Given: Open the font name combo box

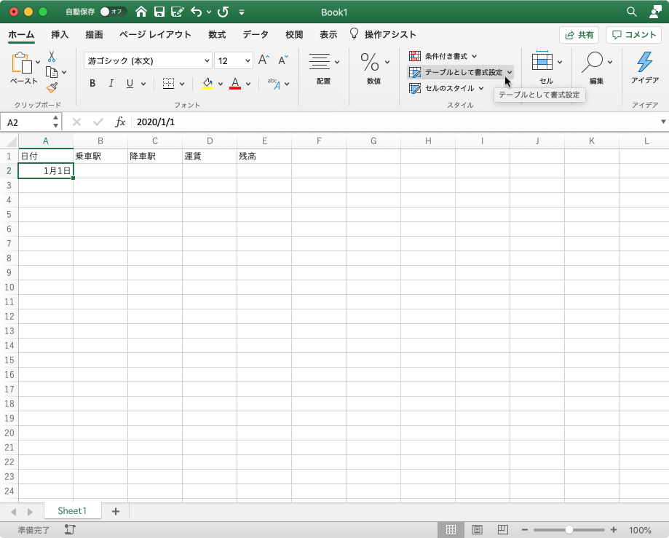Looking at the screenshot, I should point(148,61).
